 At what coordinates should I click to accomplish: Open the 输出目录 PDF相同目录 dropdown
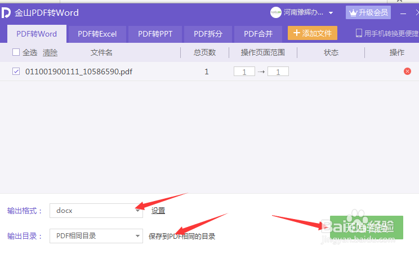[x=96, y=236]
